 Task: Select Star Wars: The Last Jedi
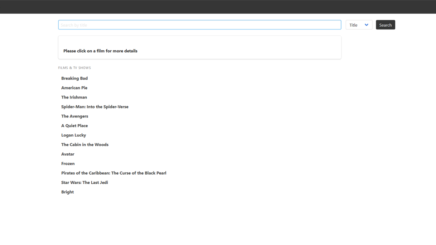(x=84, y=182)
